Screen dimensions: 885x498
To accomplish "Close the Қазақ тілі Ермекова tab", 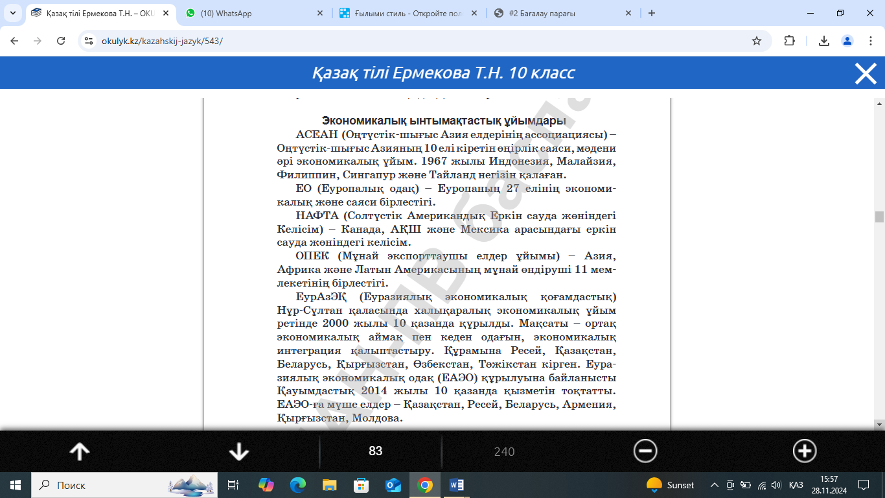I will click(x=165, y=13).
